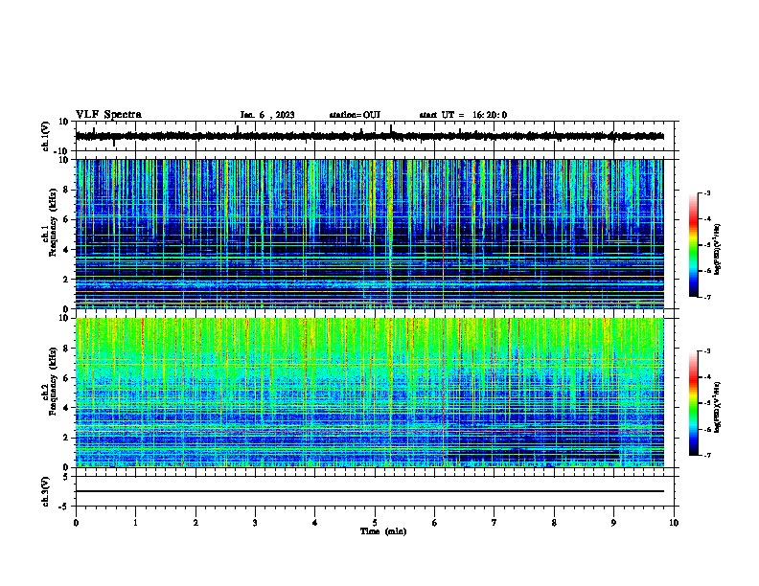
Task: Click the flat ch.3 voltage trace line
Action: click(369, 491)
